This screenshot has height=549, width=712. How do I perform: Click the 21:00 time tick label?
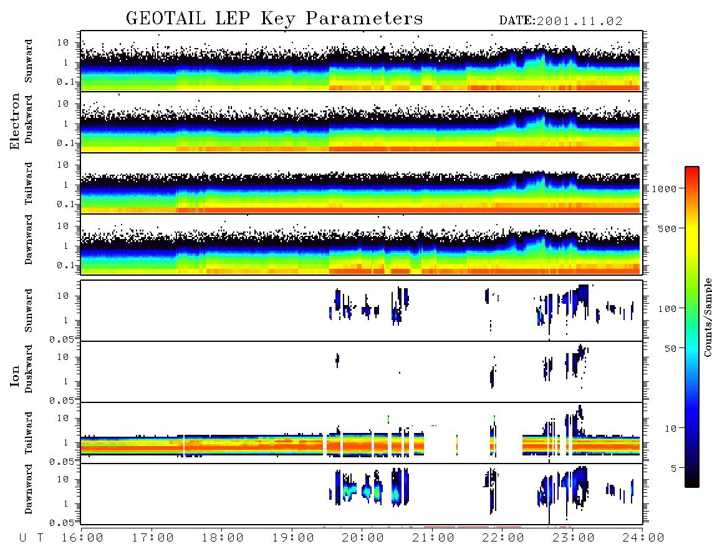[x=433, y=538]
